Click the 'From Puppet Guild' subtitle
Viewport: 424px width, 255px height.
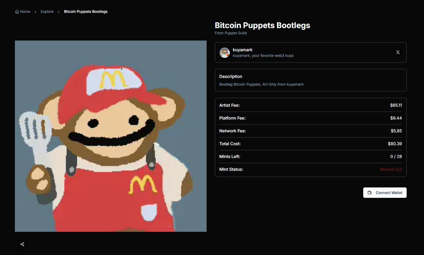[231, 33]
